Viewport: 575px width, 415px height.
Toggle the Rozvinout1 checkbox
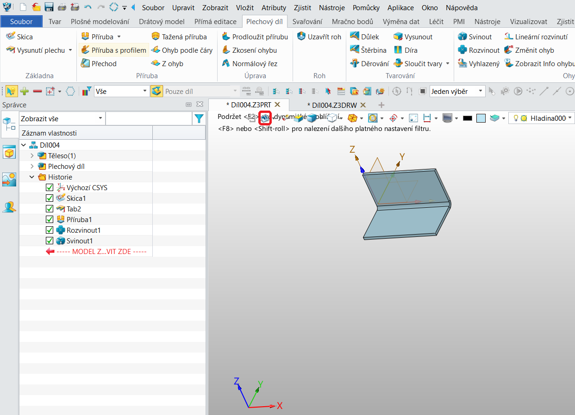(x=50, y=230)
